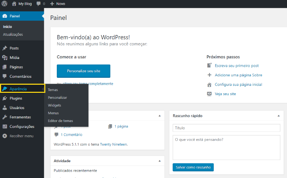This screenshot has width=287, height=178.
Task: Go to Atualizações under Painel
Action: [13, 34]
